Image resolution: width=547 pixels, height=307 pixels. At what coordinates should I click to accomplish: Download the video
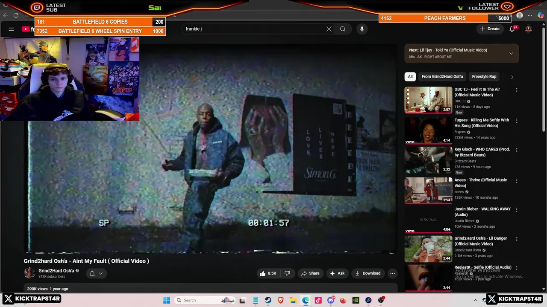coord(368,273)
